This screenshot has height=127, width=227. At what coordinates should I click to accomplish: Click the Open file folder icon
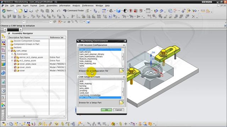pos(21,11)
